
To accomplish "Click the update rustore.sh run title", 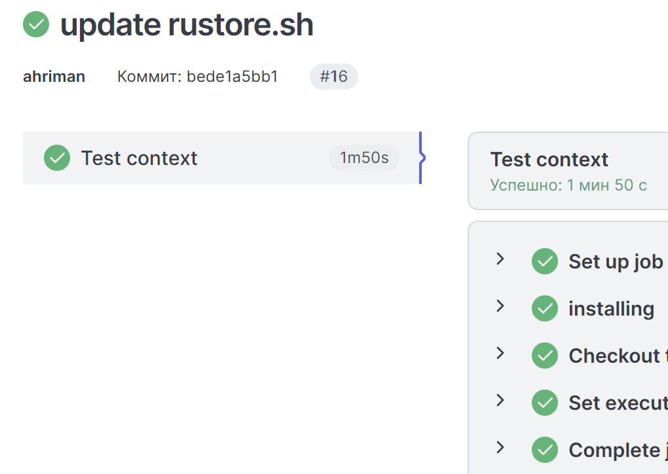I will pyautogui.click(x=187, y=25).
